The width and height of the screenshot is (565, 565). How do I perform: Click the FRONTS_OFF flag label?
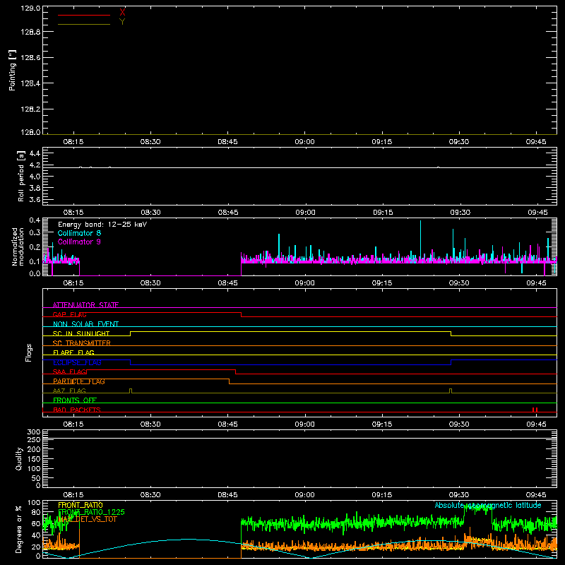click(x=75, y=400)
